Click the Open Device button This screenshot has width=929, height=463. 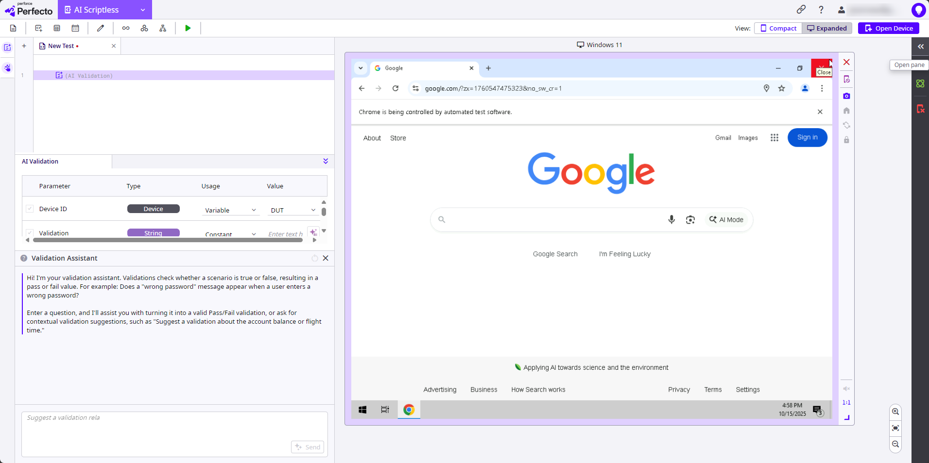pos(888,28)
